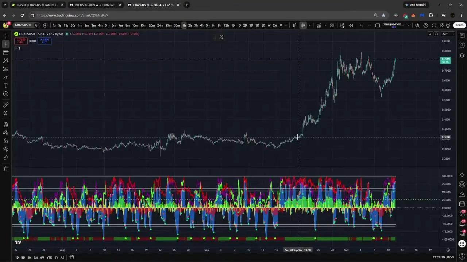Open the timeframe list dropdown arrow

(285, 25)
